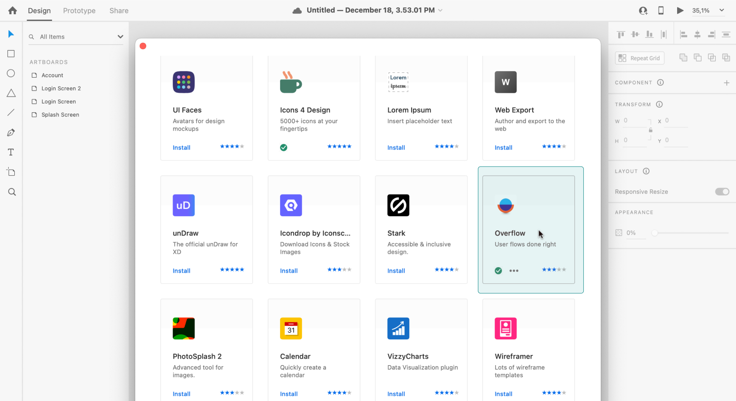The image size is (736, 401).
Task: Click the boolean Exclude Overlap icon
Action: point(726,57)
